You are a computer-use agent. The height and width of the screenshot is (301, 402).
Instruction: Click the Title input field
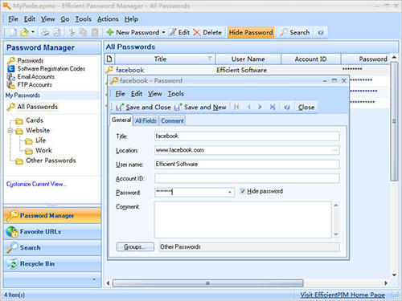(x=247, y=136)
